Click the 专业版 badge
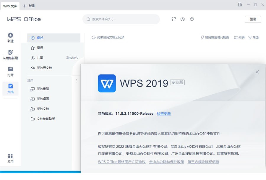 pos(177,82)
